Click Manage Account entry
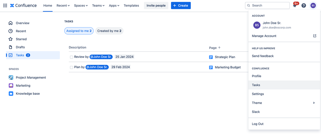This screenshot has height=136, width=321. (x=284, y=36)
